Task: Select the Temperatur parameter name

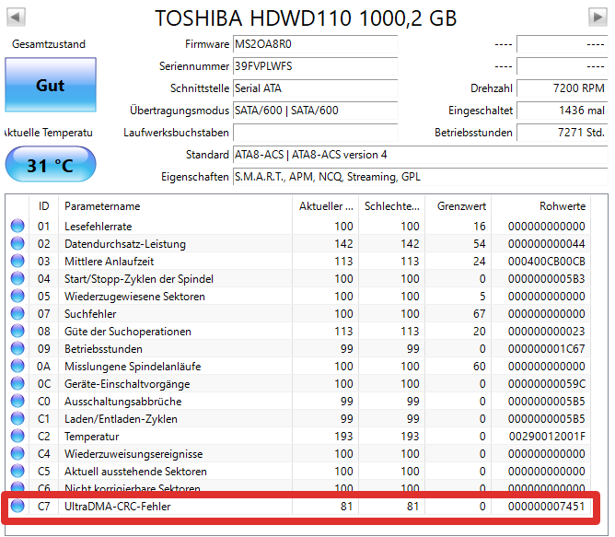Action: pos(91,436)
